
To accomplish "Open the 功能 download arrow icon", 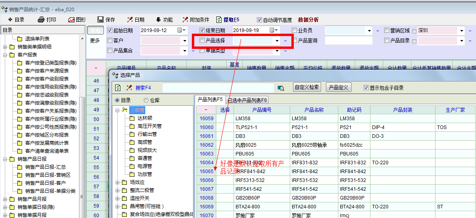I will pyautogui.click(x=158, y=20).
